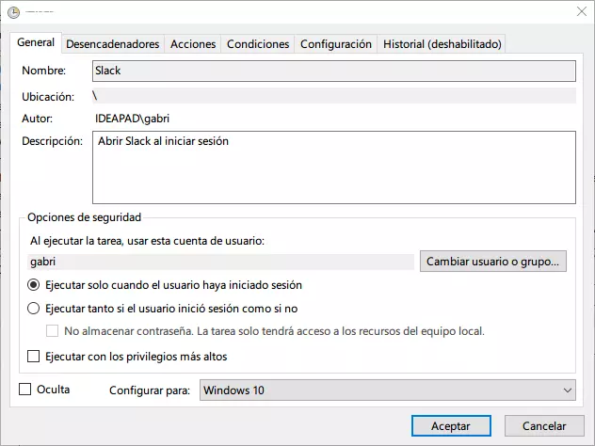View the Historial (deshabilitado) tab
This screenshot has width=595, height=446.
coord(442,44)
